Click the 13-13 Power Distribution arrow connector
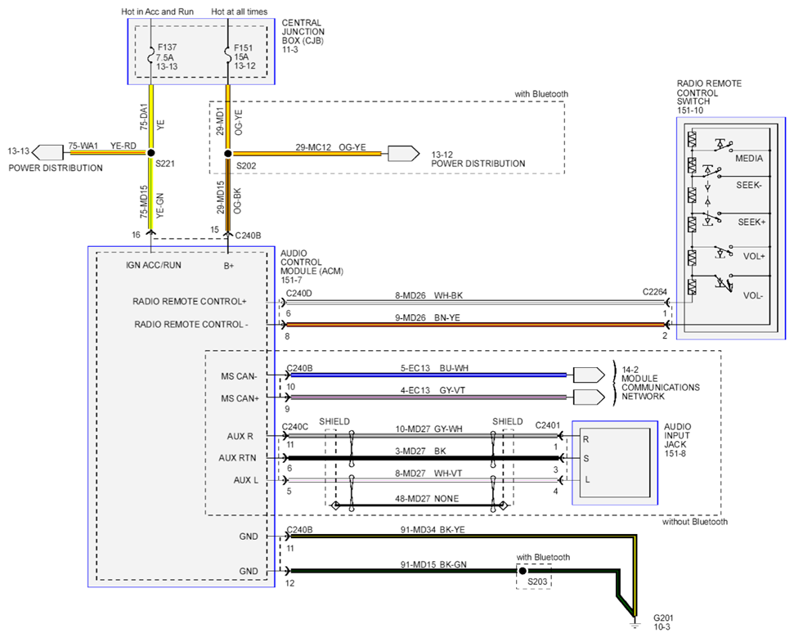Image resolution: width=794 pixels, height=638 pixels. (x=47, y=152)
